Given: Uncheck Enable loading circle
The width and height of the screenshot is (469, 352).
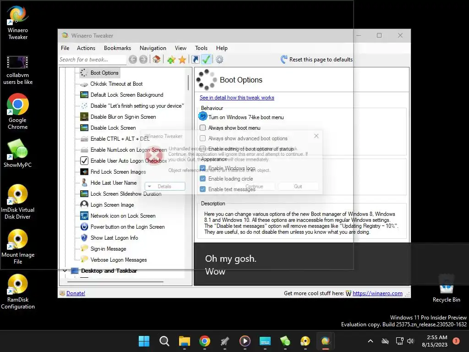Looking at the screenshot, I should (203, 179).
